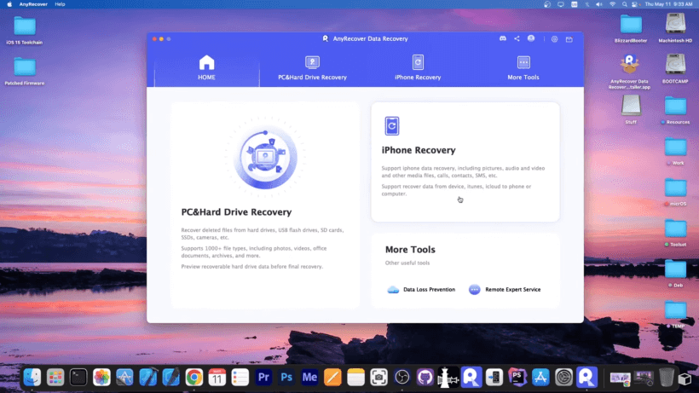Select the Toolset desktop folder
The image size is (699, 393).
point(676,233)
